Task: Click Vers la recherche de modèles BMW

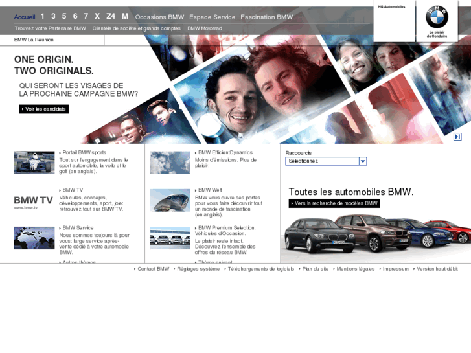Action: [334, 203]
